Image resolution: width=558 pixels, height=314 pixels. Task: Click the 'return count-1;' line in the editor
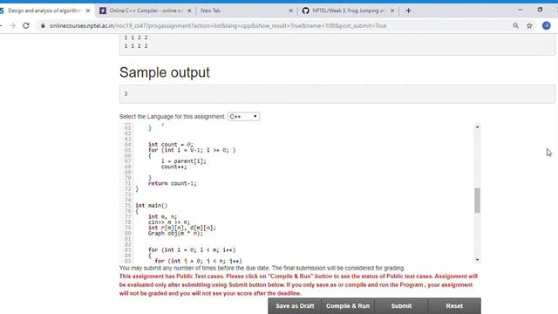tap(173, 183)
